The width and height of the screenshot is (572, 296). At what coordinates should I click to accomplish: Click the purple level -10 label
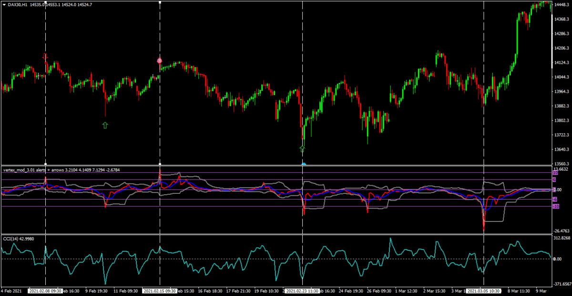555,207
